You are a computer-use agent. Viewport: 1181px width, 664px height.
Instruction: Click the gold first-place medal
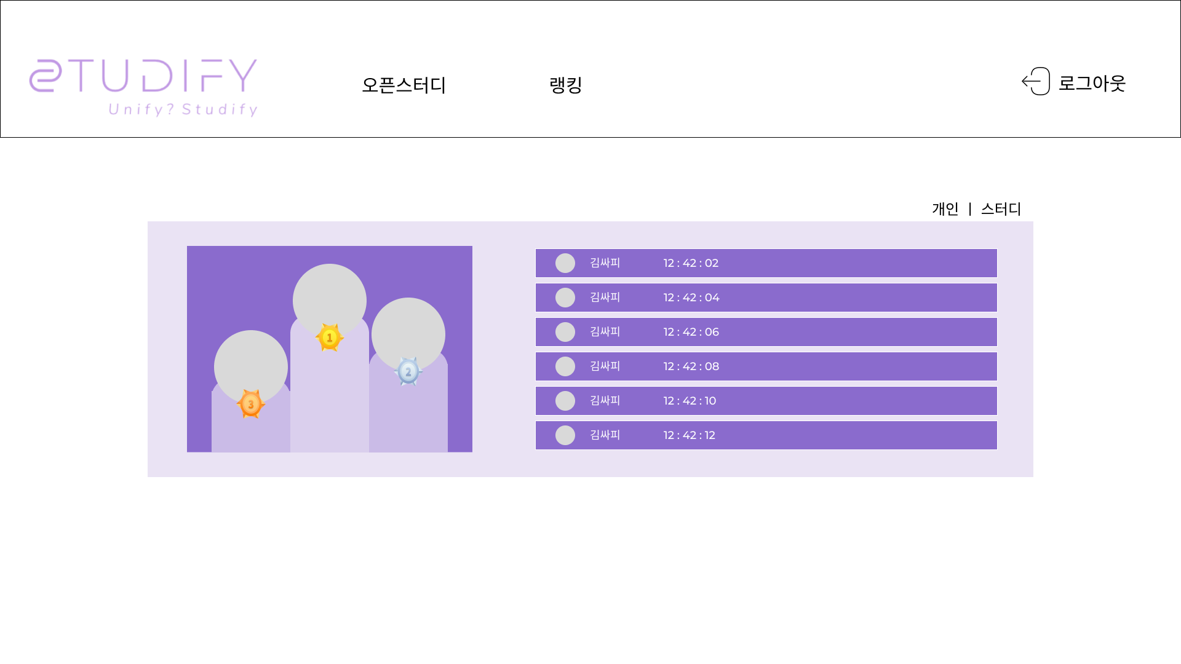pos(329,338)
